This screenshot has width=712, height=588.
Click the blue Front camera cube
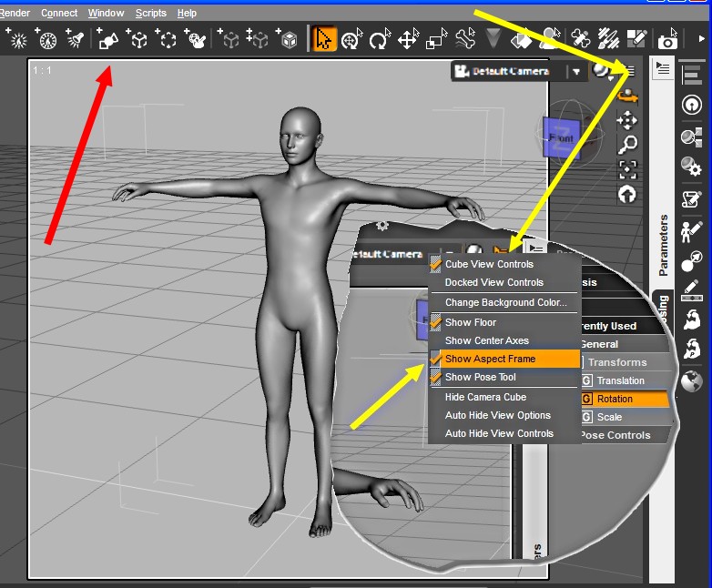coord(562,138)
